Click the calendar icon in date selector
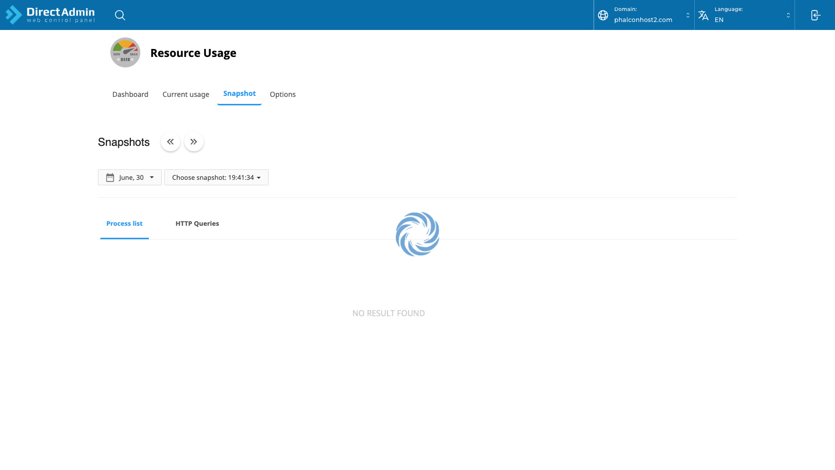 point(110,177)
